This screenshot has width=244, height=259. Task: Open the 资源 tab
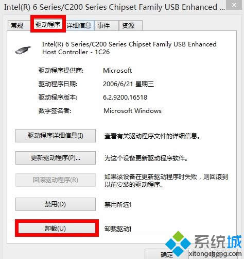tap(128, 26)
